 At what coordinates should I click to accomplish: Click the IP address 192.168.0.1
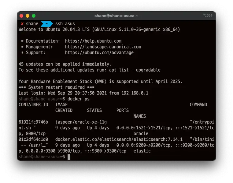coord(135,93)
